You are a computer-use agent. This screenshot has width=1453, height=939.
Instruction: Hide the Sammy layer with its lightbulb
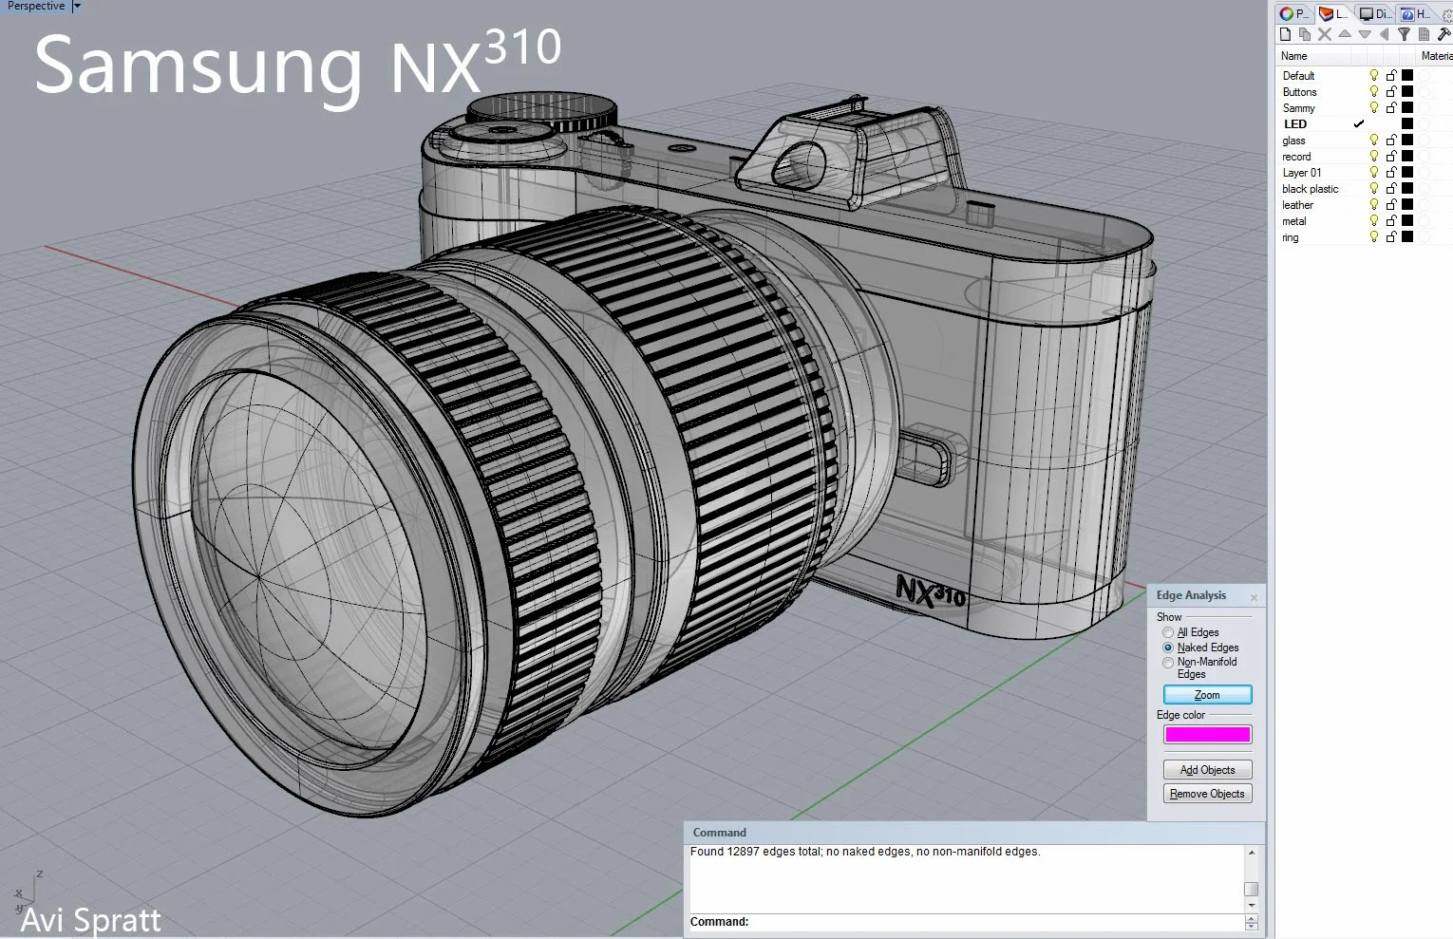tap(1373, 107)
